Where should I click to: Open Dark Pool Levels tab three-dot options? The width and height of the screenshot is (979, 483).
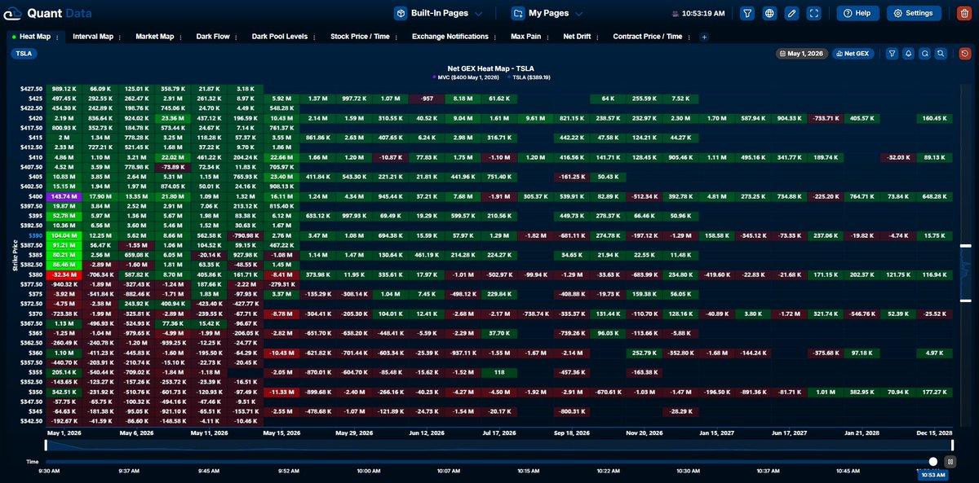[315, 37]
